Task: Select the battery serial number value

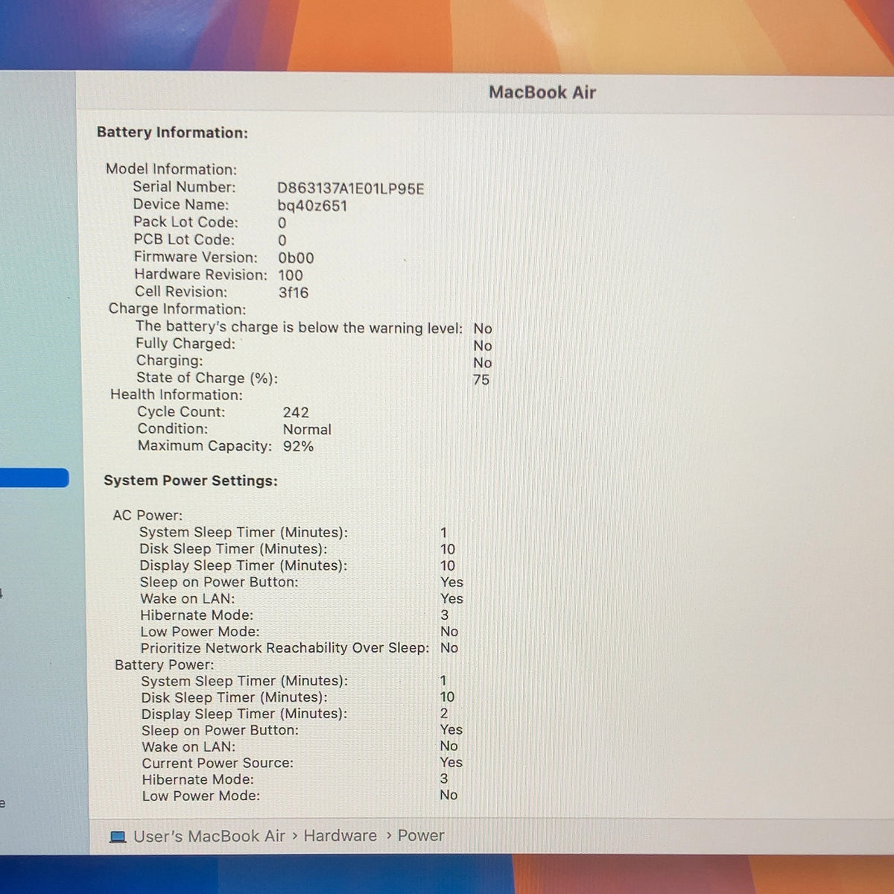Action: click(x=350, y=188)
